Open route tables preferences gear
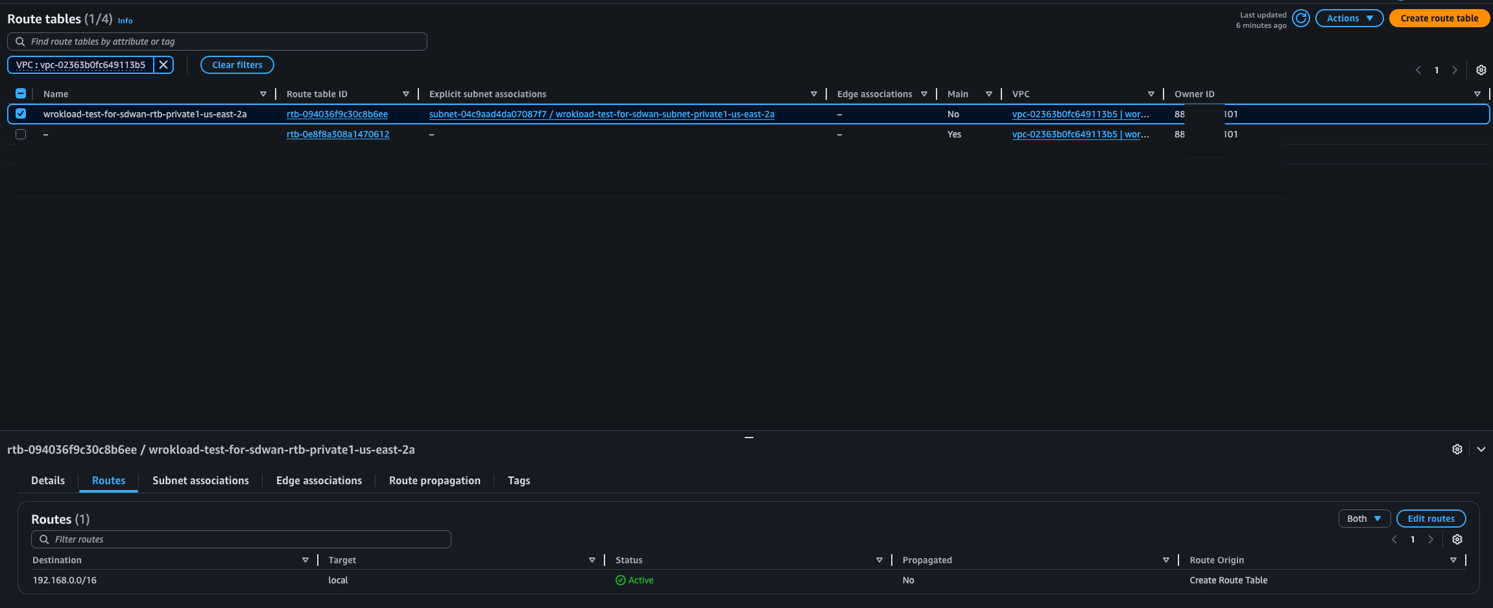The width and height of the screenshot is (1493, 608). tap(1481, 70)
